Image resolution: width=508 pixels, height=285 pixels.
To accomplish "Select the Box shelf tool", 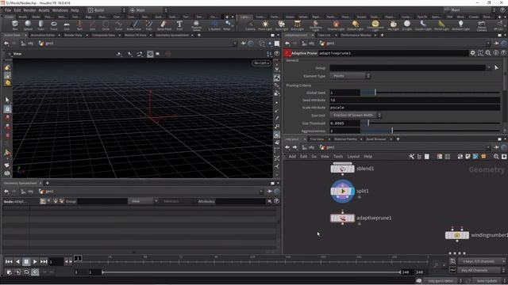I will 15,25.
